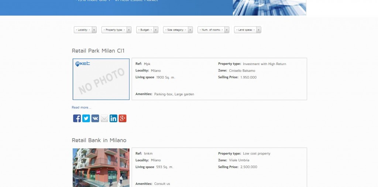Open the Land space dropdown
This screenshot has height=187, width=378.
247,30
